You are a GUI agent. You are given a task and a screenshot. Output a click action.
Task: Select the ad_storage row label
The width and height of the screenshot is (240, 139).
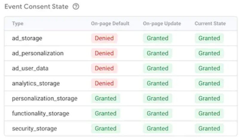pyautogui.click(x=27, y=38)
